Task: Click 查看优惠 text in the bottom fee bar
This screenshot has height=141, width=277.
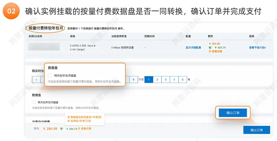Action: tap(86, 129)
